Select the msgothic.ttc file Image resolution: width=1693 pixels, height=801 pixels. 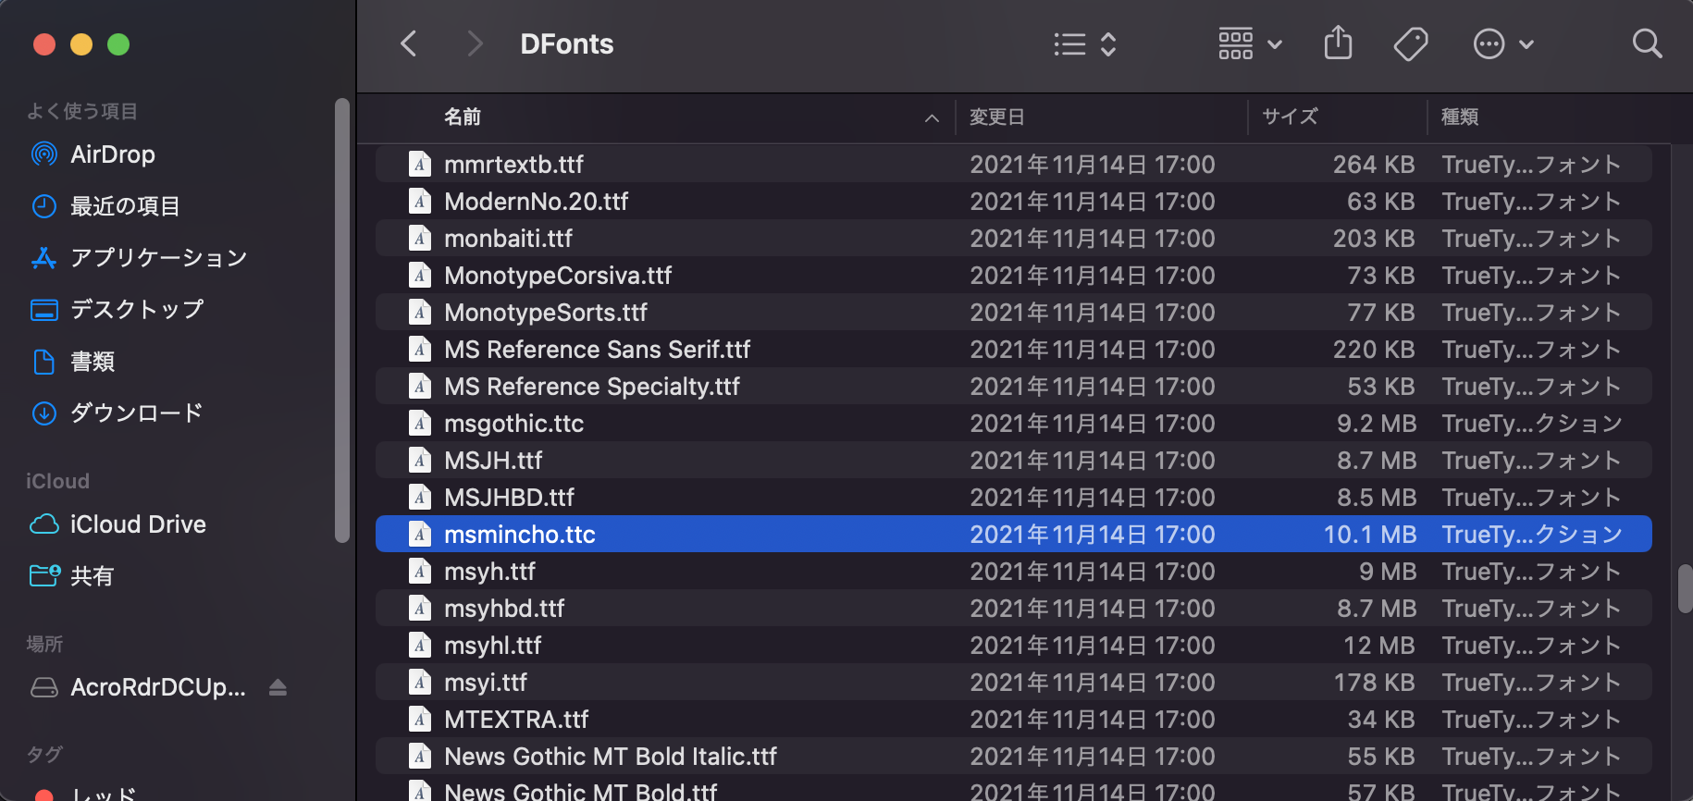(x=513, y=424)
